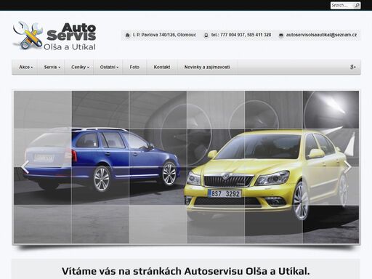Focus the Search input field
372x279 pixels.
342,5
